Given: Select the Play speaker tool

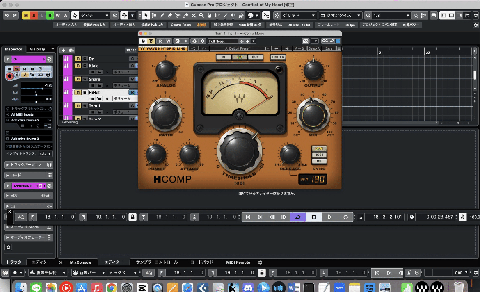Looking at the screenshot, I should pyautogui.click(x=233, y=15).
